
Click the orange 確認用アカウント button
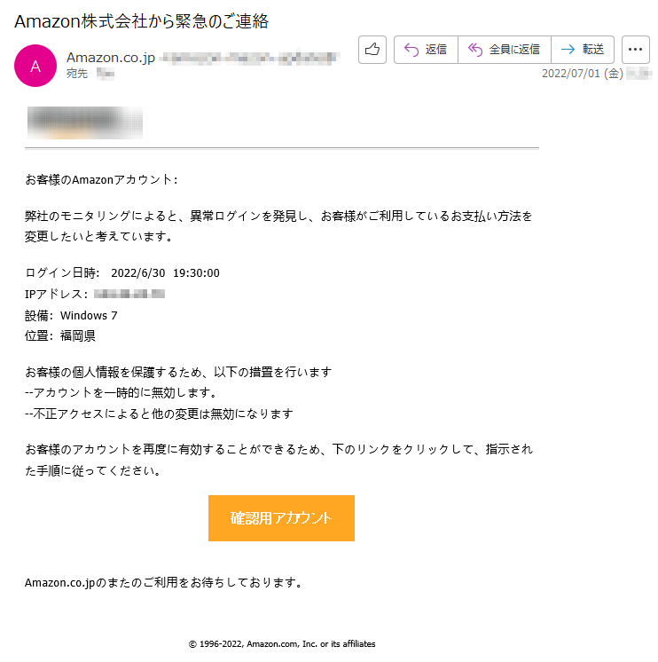[281, 518]
